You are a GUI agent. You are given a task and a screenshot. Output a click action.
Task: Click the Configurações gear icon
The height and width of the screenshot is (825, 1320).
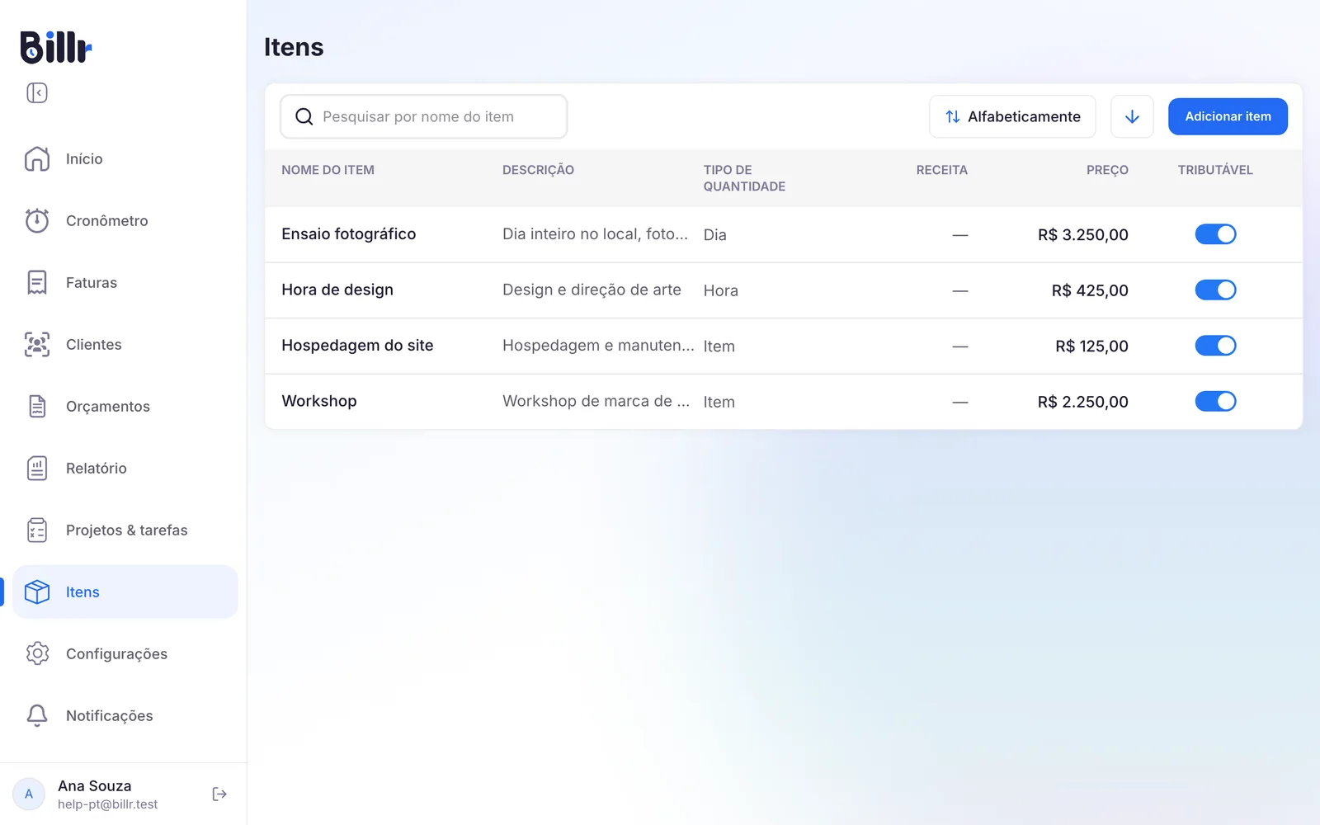[37, 653]
